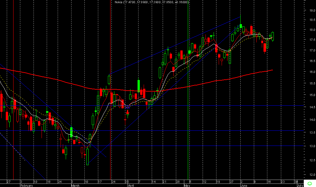Click the date label 16 in June

(269, 182)
